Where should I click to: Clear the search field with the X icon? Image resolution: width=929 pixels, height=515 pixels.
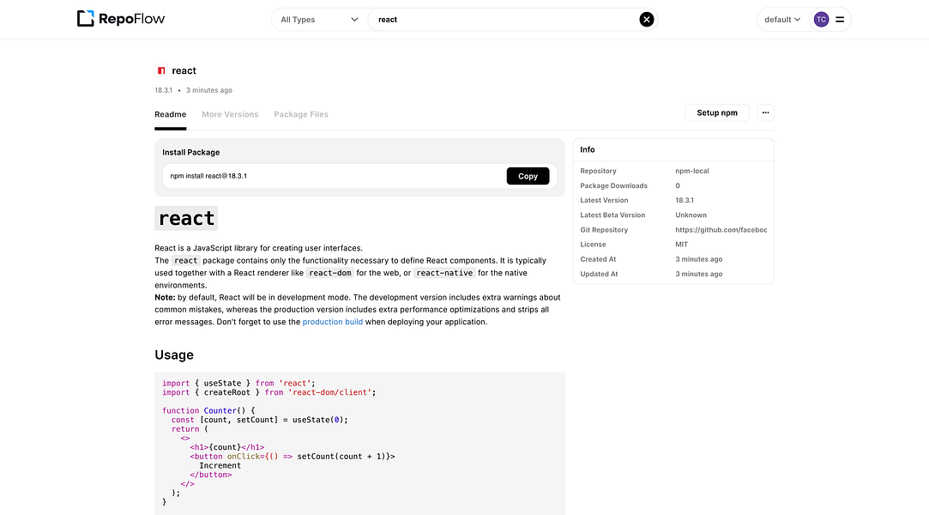coord(647,20)
